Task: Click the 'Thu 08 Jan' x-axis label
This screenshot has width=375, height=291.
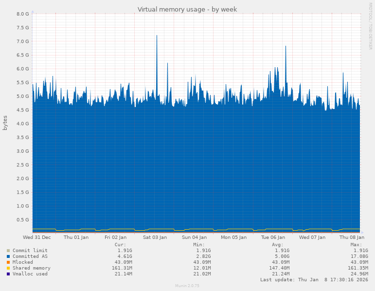Action: pyautogui.click(x=352, y=237)
